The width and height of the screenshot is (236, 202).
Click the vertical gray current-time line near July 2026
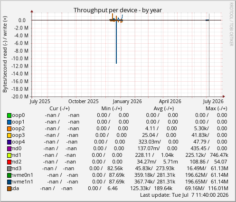coord(209,56)
